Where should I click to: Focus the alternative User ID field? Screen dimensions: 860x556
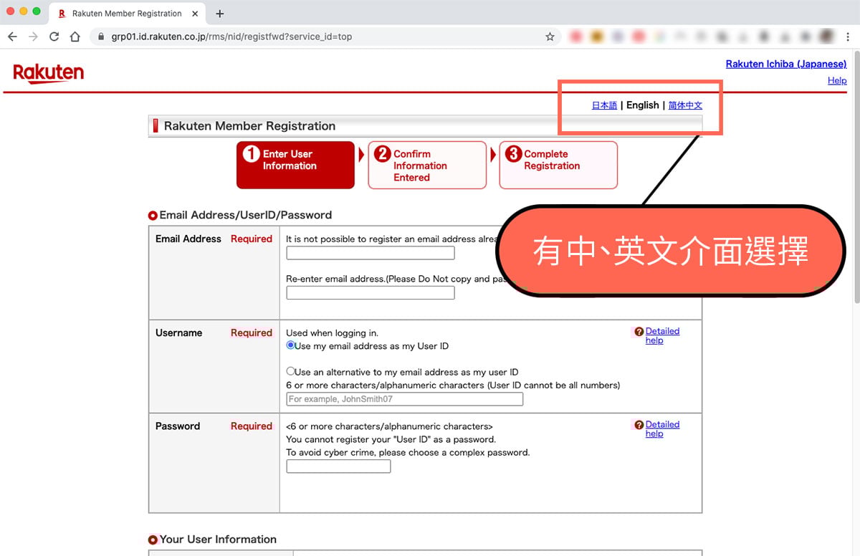405,399
